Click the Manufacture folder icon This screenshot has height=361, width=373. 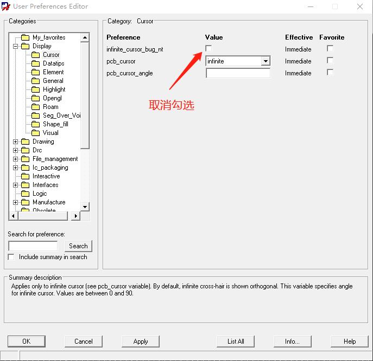point(25,202)
